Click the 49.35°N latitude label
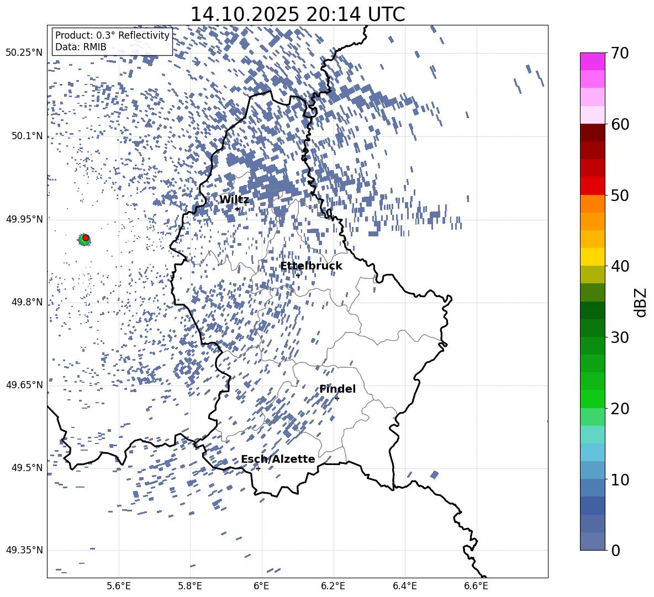Image resolution: width=654 pixels, height=597 pixels. pyautogui.click(x=24, y=550)
